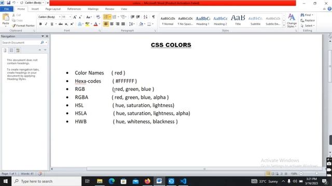332x186 pixels.
Task: Switch to the References tab
Action: (x=74, y=9)
